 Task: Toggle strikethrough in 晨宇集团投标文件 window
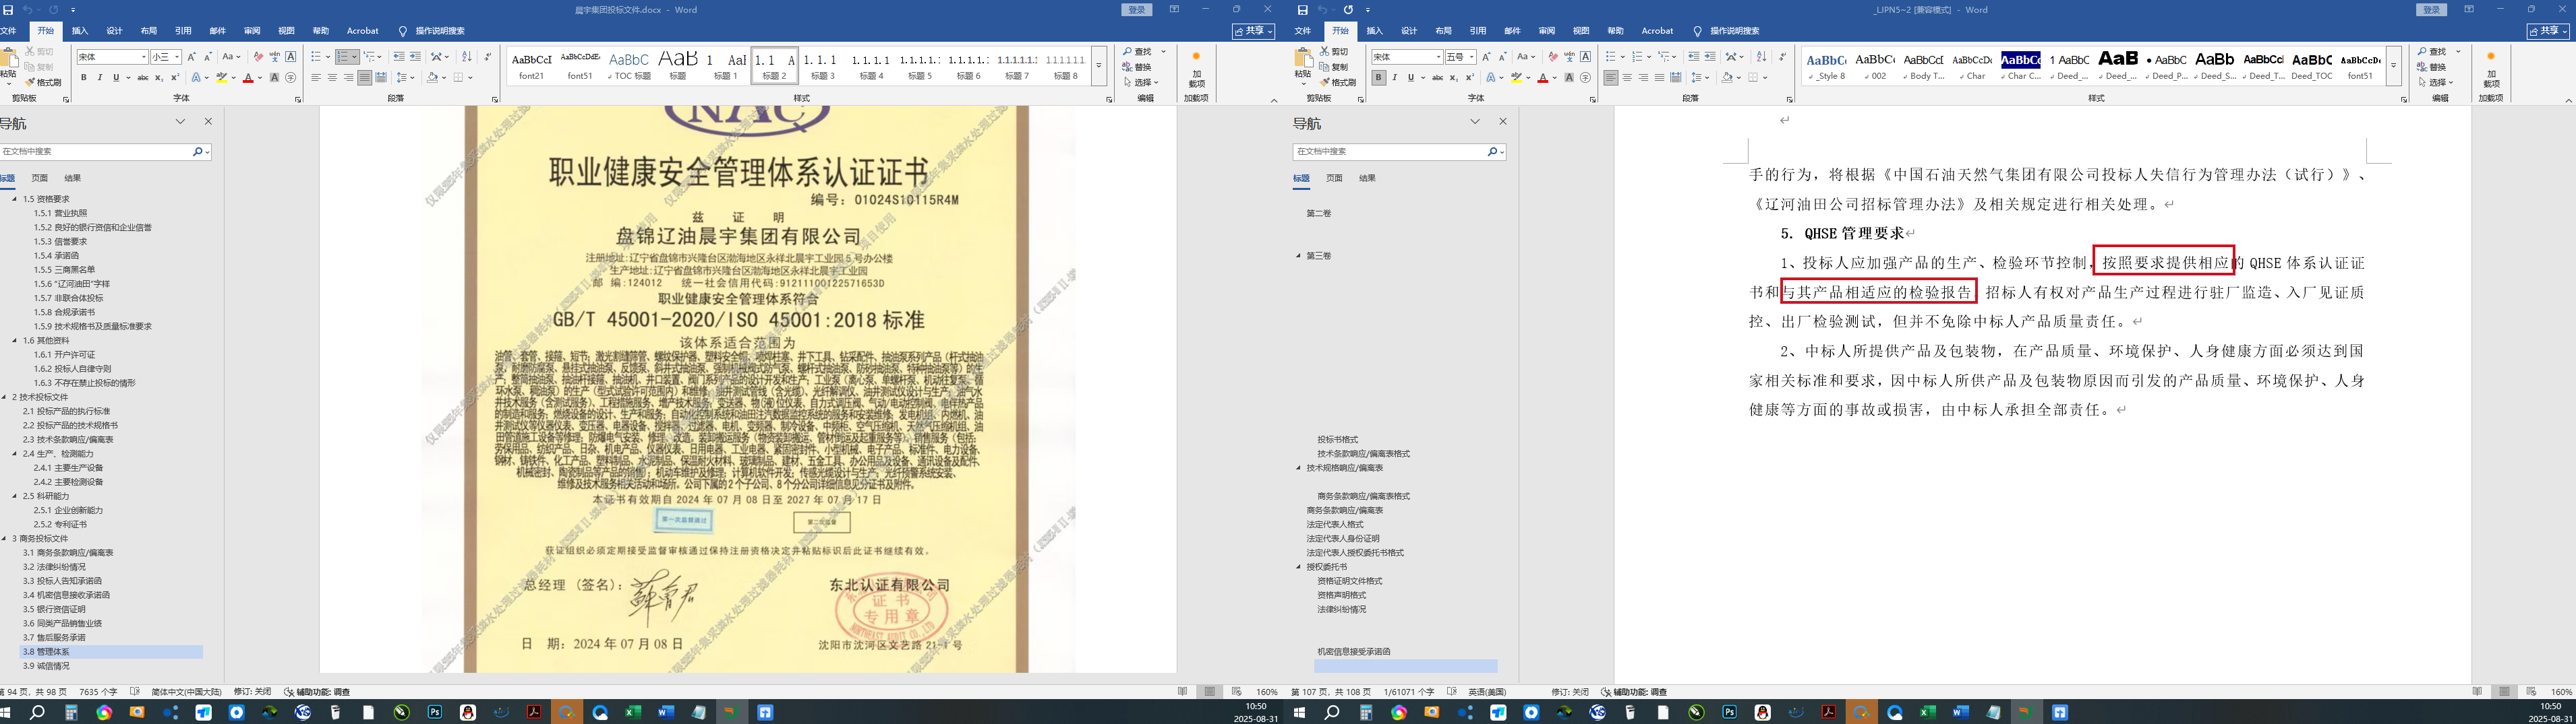[x=142, y=78]
